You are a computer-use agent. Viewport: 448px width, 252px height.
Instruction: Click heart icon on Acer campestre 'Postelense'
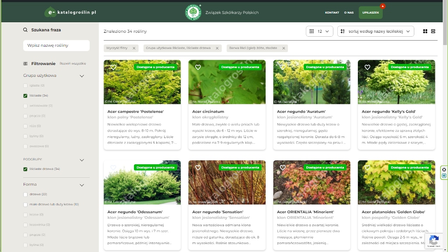pyautogui.click(x=113, y=67)
